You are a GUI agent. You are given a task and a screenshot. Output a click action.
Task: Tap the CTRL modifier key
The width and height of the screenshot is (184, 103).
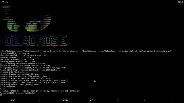click(x=66, y=100)
